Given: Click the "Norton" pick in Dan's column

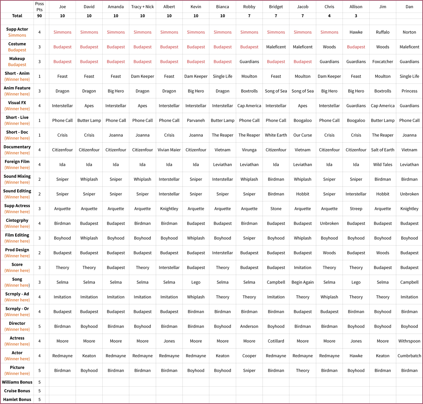Looking at the screenshot, I should click(x=409, y=32).
